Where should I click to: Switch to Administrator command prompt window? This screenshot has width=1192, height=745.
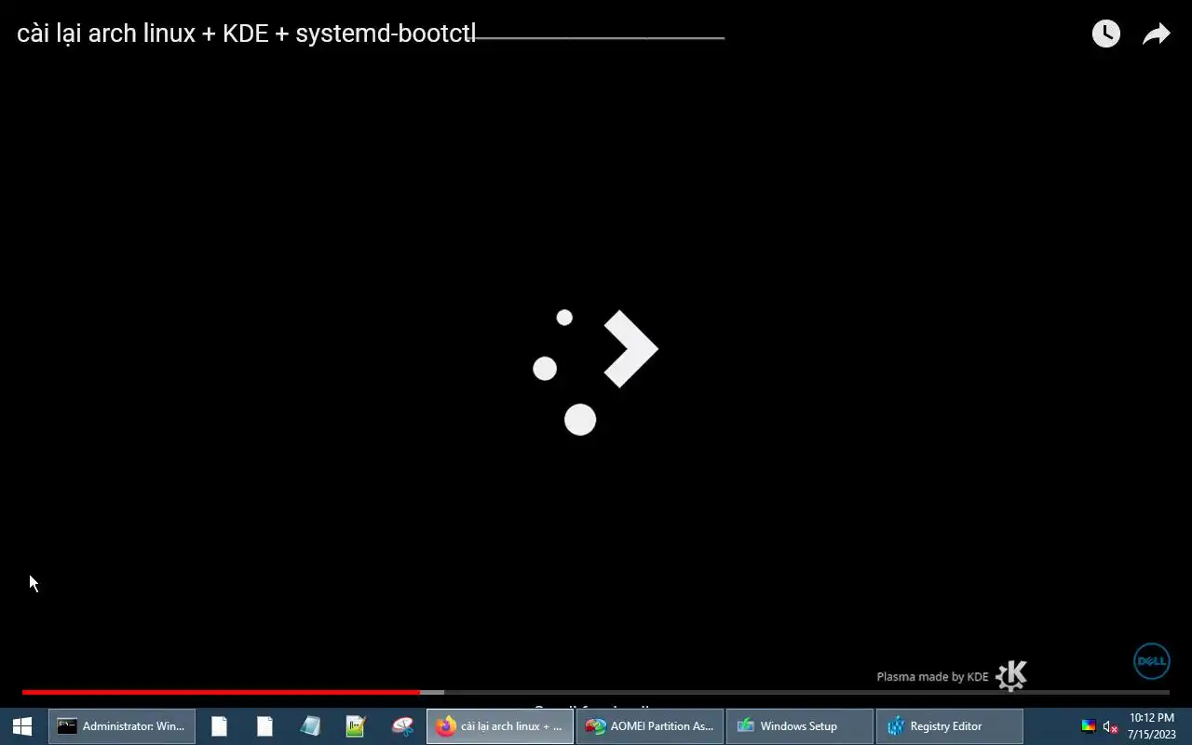[x=122, y=726]
